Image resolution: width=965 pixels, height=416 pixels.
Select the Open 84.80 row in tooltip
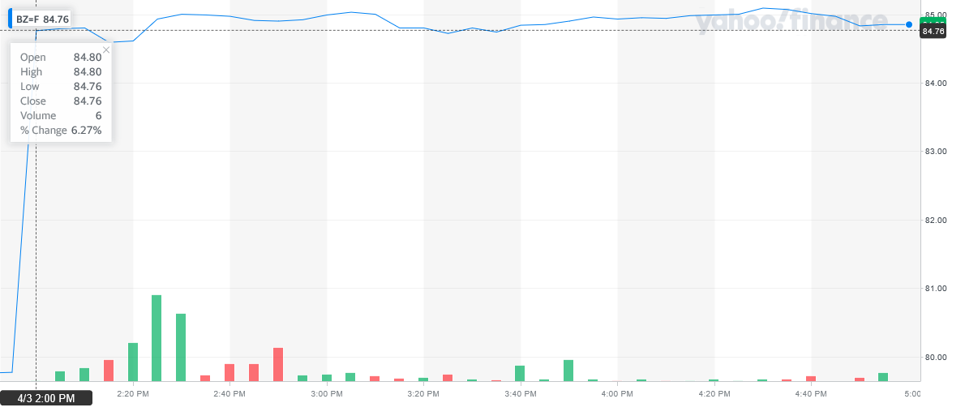[61, 58]
